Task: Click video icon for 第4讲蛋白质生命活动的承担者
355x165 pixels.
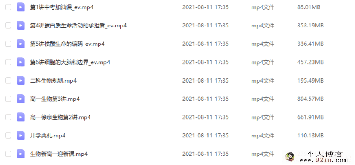Action: 21,26
